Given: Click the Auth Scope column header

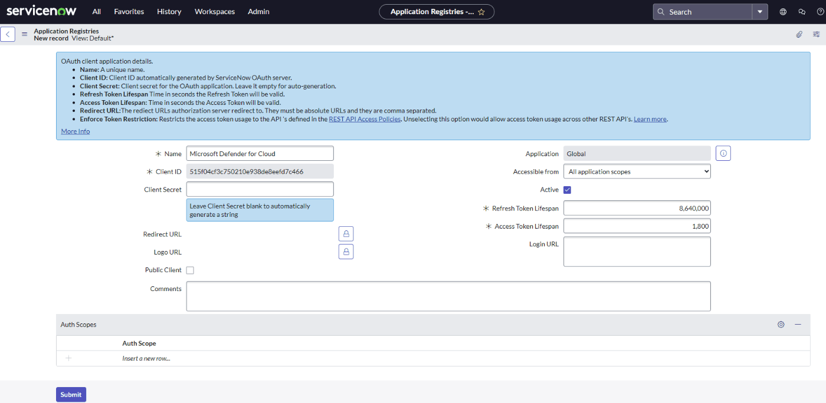Looking at the screenshot, I should [x=139, y=343].
